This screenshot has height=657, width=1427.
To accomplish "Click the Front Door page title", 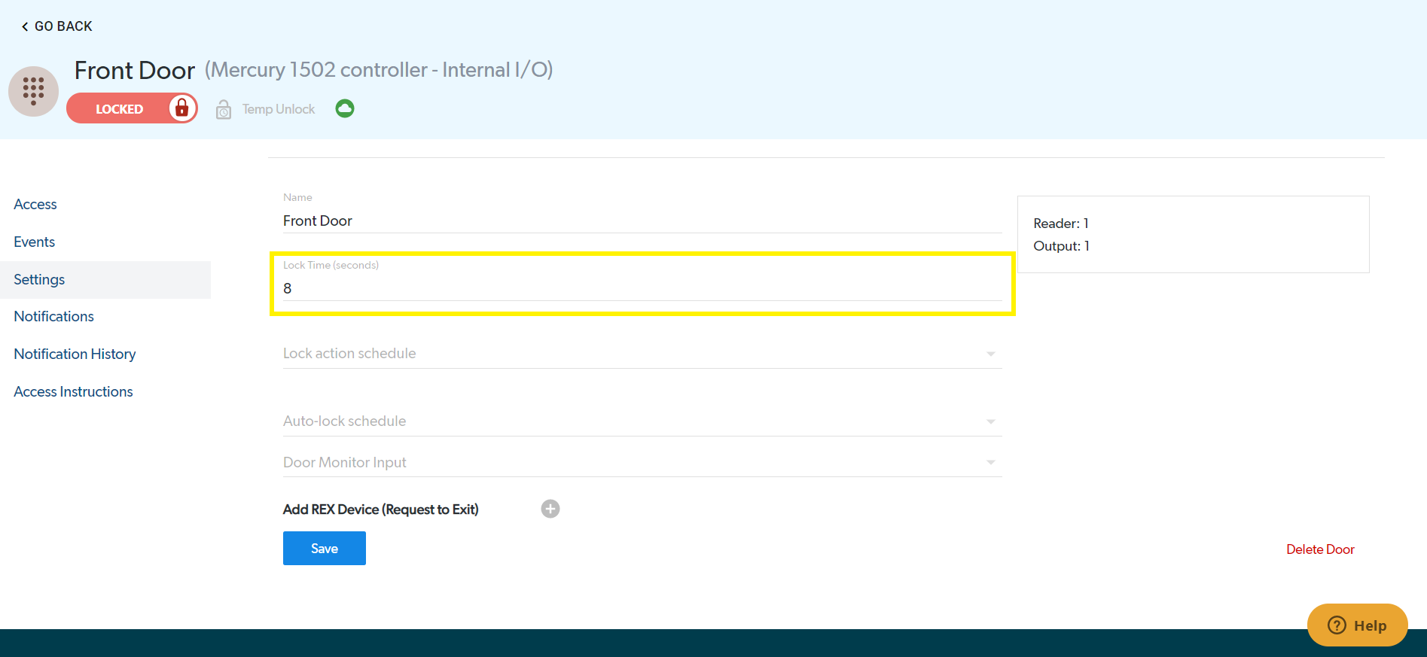I will point(135,70).
